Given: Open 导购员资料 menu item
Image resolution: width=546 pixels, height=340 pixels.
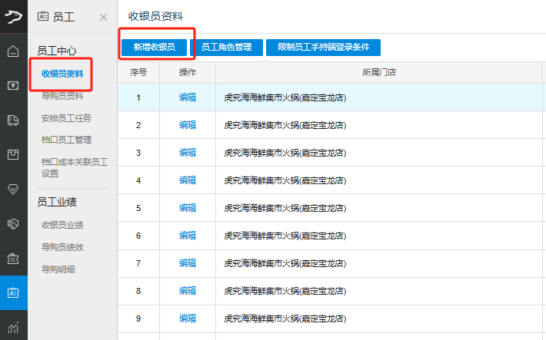Looking at the screenshot, I should point(62,96).
